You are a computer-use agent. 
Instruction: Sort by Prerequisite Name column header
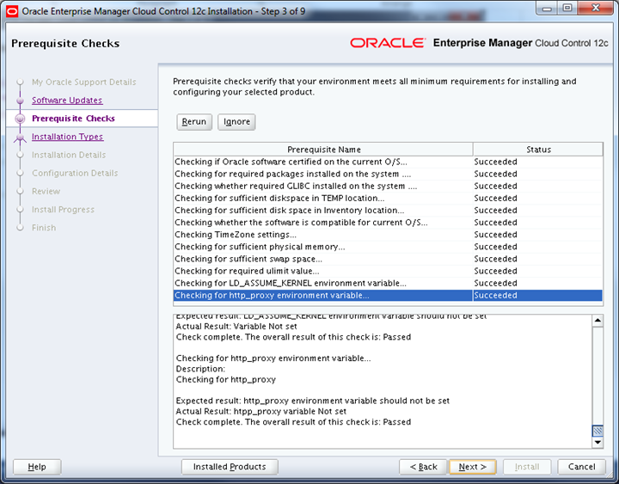[323, 150]
